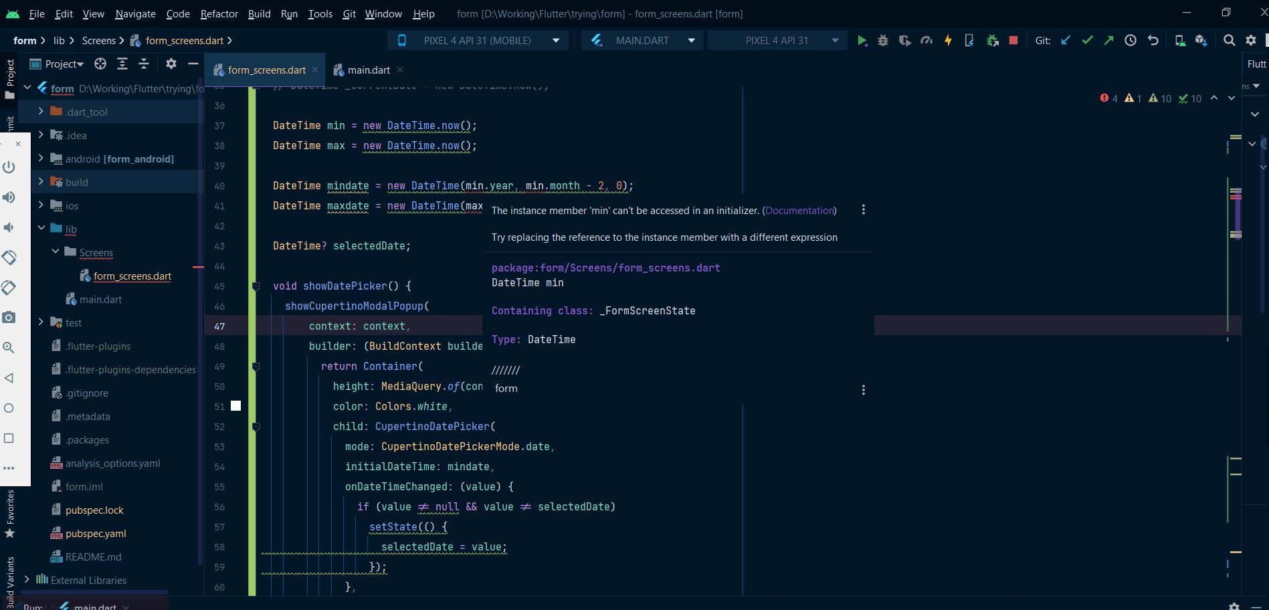Expand the ios folder
The height and width of the screenshot is (610, 1269).
coord(41,205)
